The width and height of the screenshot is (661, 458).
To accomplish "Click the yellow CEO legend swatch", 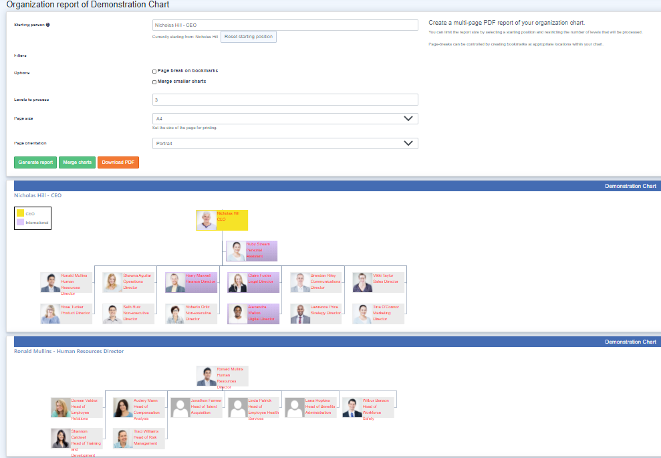I will tap(20, 213).
